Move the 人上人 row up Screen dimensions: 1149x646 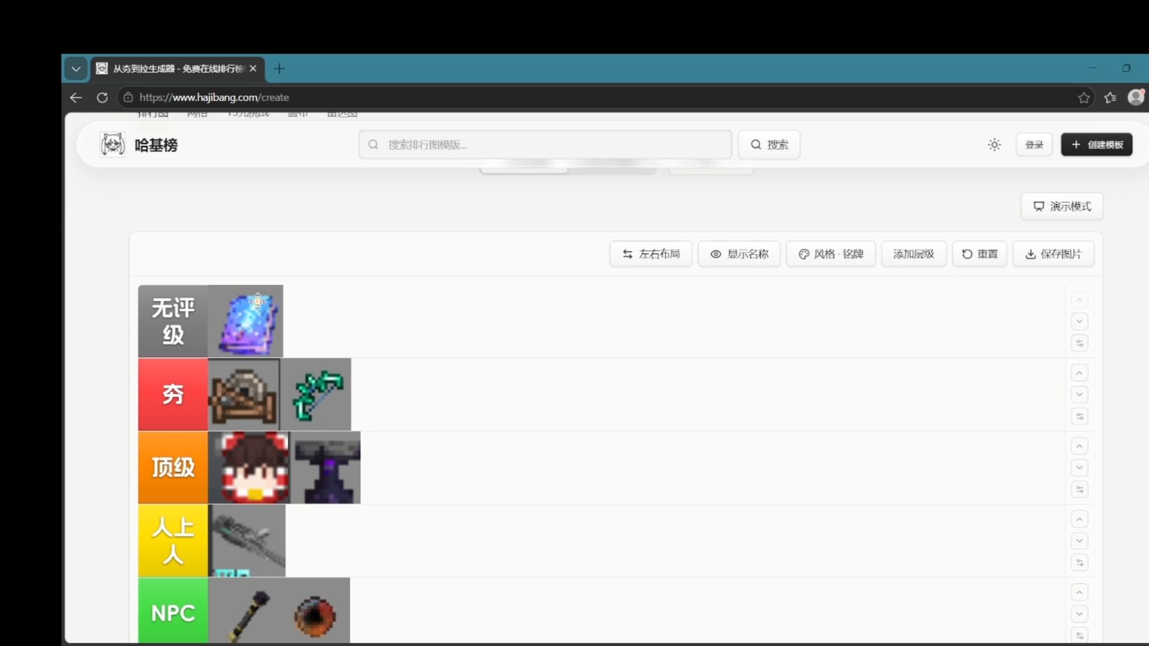point(1080,519)
